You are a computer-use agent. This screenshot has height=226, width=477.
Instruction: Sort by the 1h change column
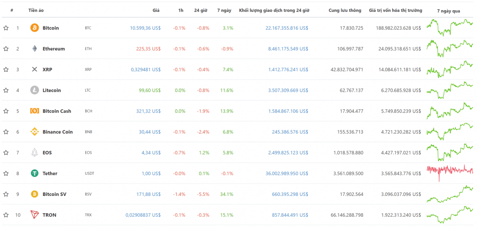point(181,10)
